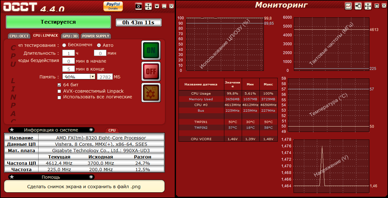388x198 pixels.
Task: Click the 225,0 MHz current bus frequency
Action: coord(59,170)
